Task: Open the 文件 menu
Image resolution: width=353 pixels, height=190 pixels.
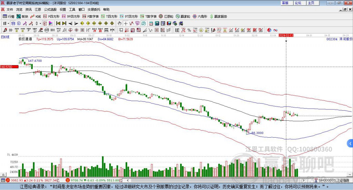Action: [x=10, y=9]
